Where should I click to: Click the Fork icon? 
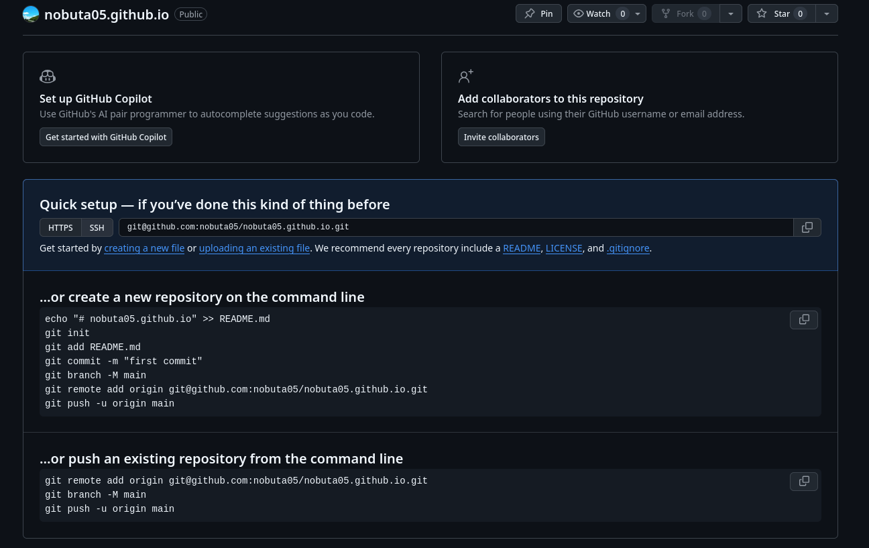(667, 13)
